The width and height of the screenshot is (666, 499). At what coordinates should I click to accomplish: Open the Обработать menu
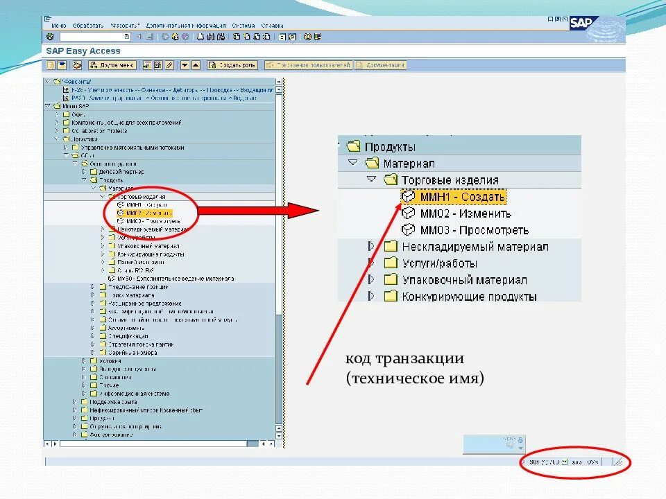coord(88,26)
